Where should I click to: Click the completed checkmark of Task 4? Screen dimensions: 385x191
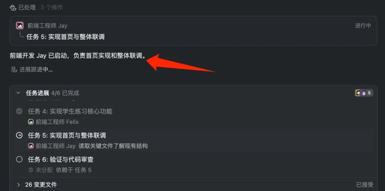[19, 111]
